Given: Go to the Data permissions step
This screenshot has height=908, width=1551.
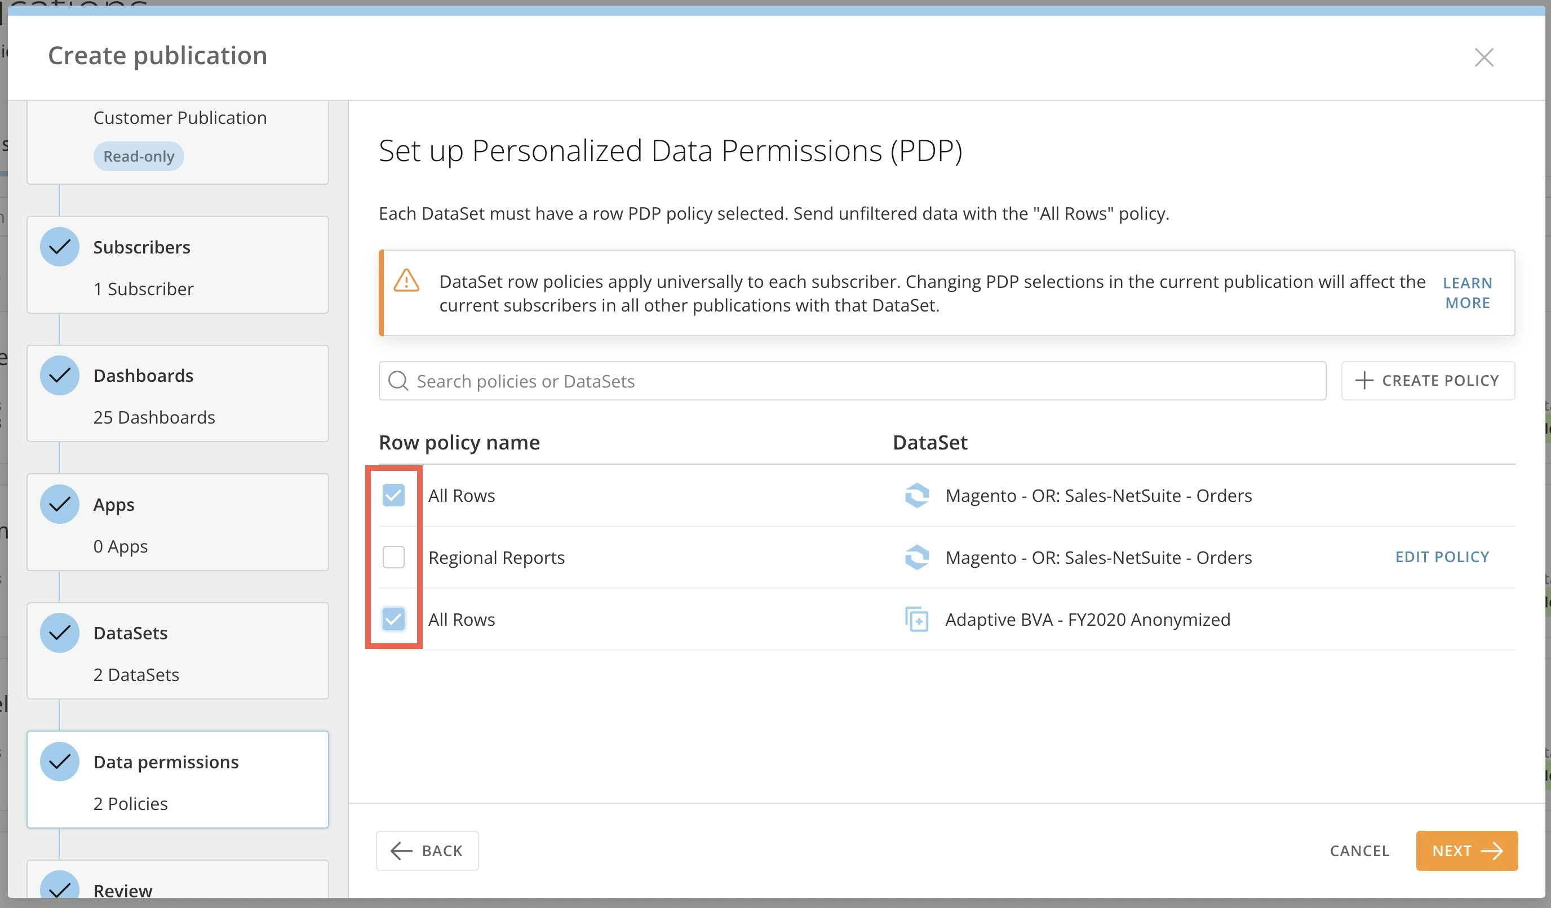Looking at the screenshot, I should click(178, 780).
